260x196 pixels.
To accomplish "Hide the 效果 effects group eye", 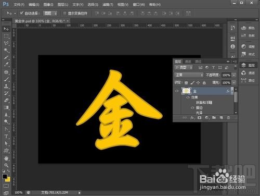I will 188,97.
